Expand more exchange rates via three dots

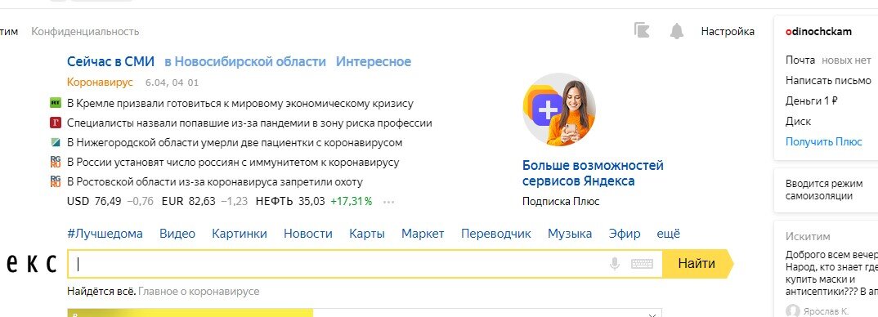388,202
